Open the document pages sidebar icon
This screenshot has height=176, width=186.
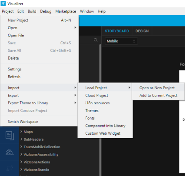10,136
